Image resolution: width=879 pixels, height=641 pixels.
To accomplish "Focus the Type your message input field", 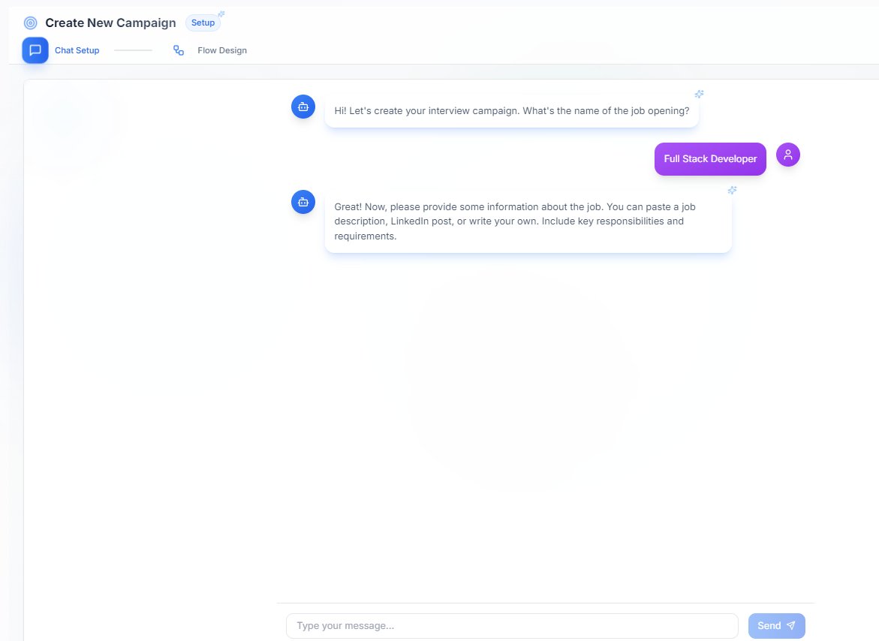I will tap(512, 626).
